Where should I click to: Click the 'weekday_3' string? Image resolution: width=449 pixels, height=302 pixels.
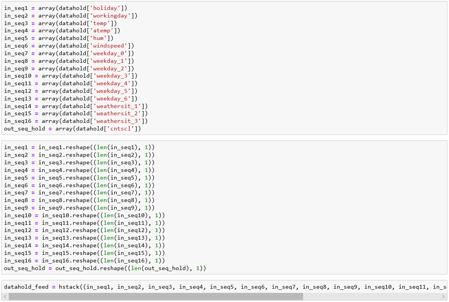(112, 76)
